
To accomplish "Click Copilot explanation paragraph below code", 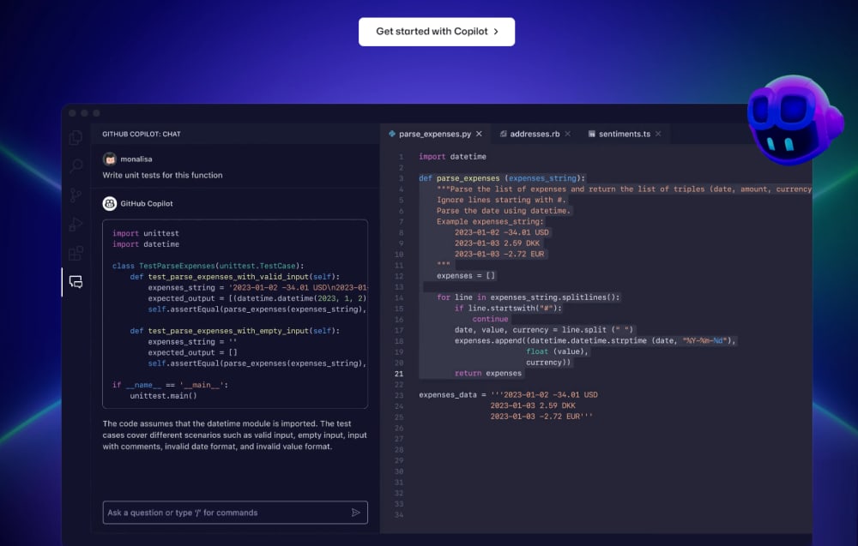I will 235,435.
